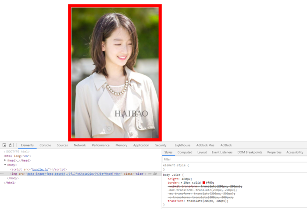Open the Application tab
The height and width of the screenshot is (209, 307).
click(x=141, y=145)
